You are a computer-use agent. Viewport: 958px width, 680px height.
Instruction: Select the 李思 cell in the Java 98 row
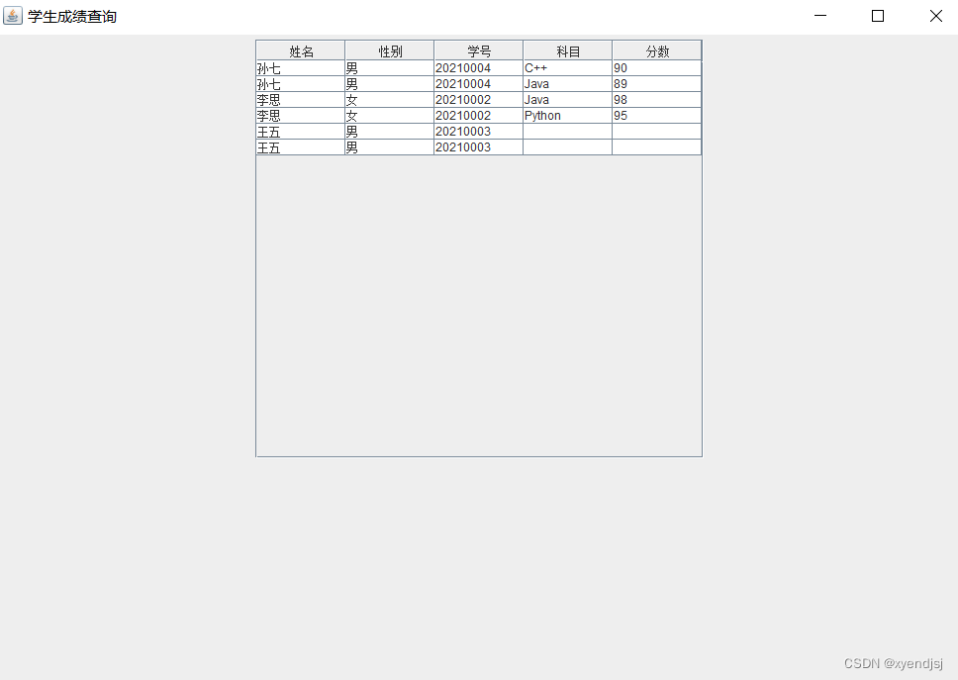[301, 100]
